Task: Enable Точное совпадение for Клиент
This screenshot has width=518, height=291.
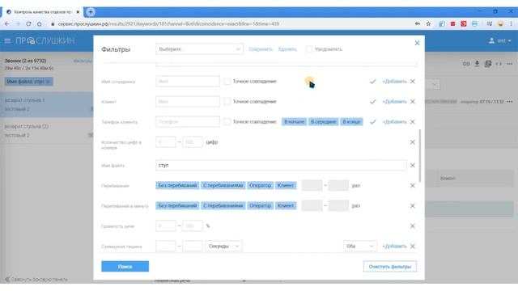Action: click(x=227, y=101)
